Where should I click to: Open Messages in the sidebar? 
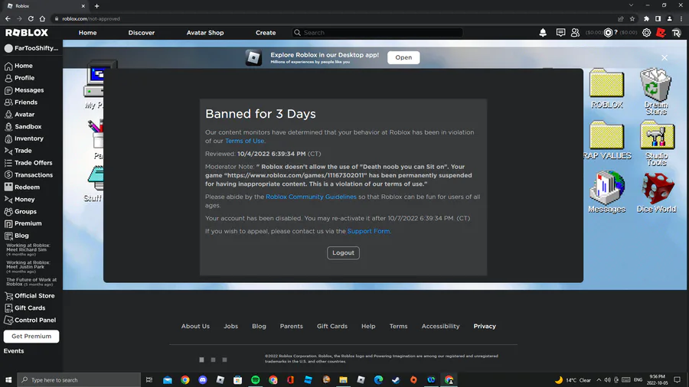24,90
